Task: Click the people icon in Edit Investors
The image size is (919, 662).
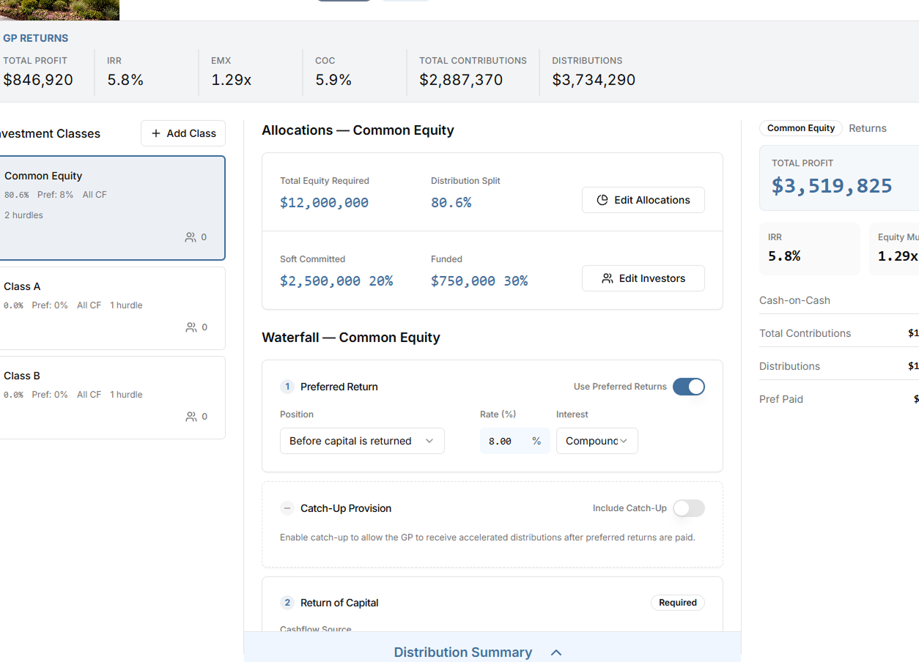Action: tap(607, 278)
